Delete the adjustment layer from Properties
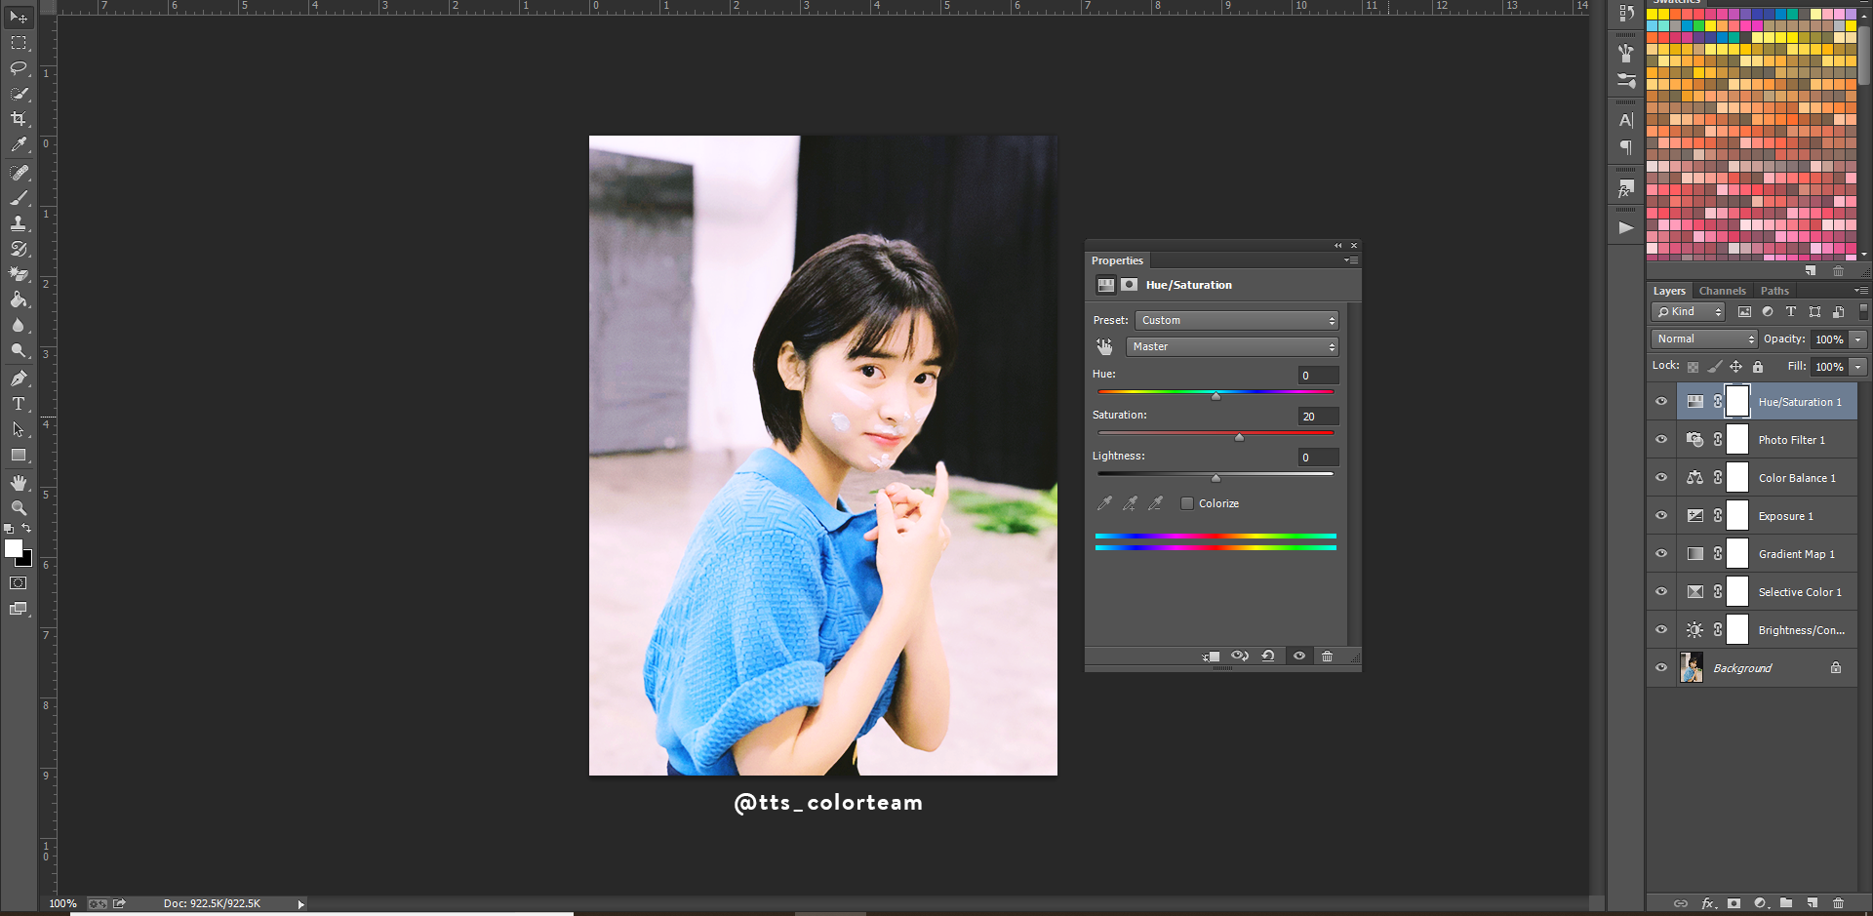The width and height of the screenshot is (1873, 916). click(1327, 657)
